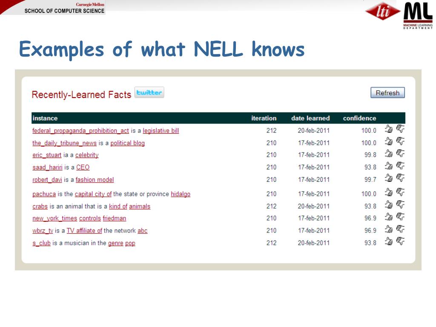Click date 20-feb-2011 in the crabs row
436x327 pixels.
click(x=314, y=207)
